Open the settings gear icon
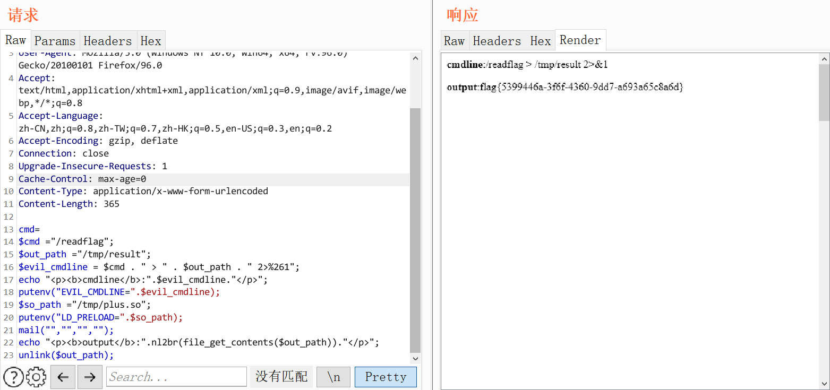The image size is (830, 390). [x=36, y=377]
